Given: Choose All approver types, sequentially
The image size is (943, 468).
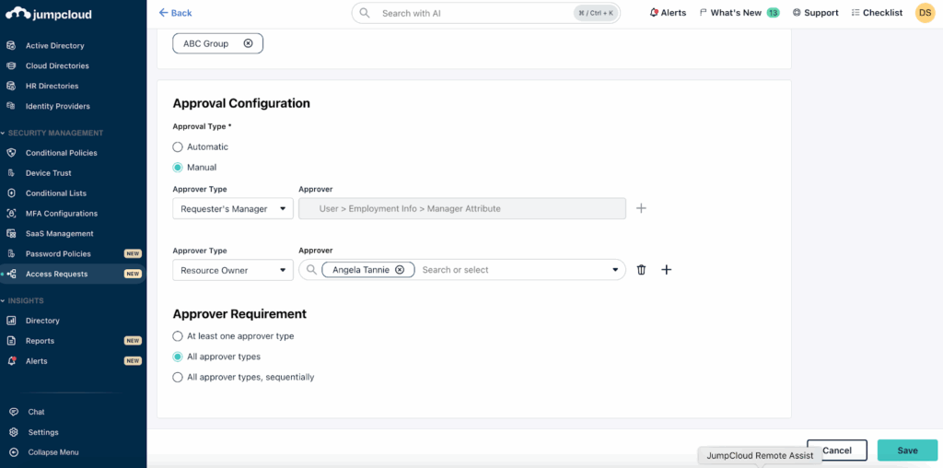Looking at the screenshot, I should point(178,377).
